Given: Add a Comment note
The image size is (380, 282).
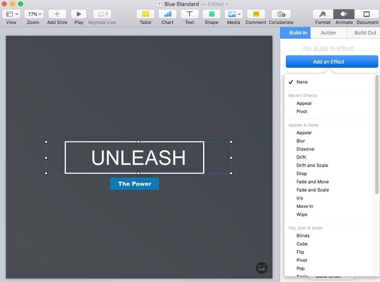Looking at the screenshot, I should pyautogui.click(x=256, y=14).
